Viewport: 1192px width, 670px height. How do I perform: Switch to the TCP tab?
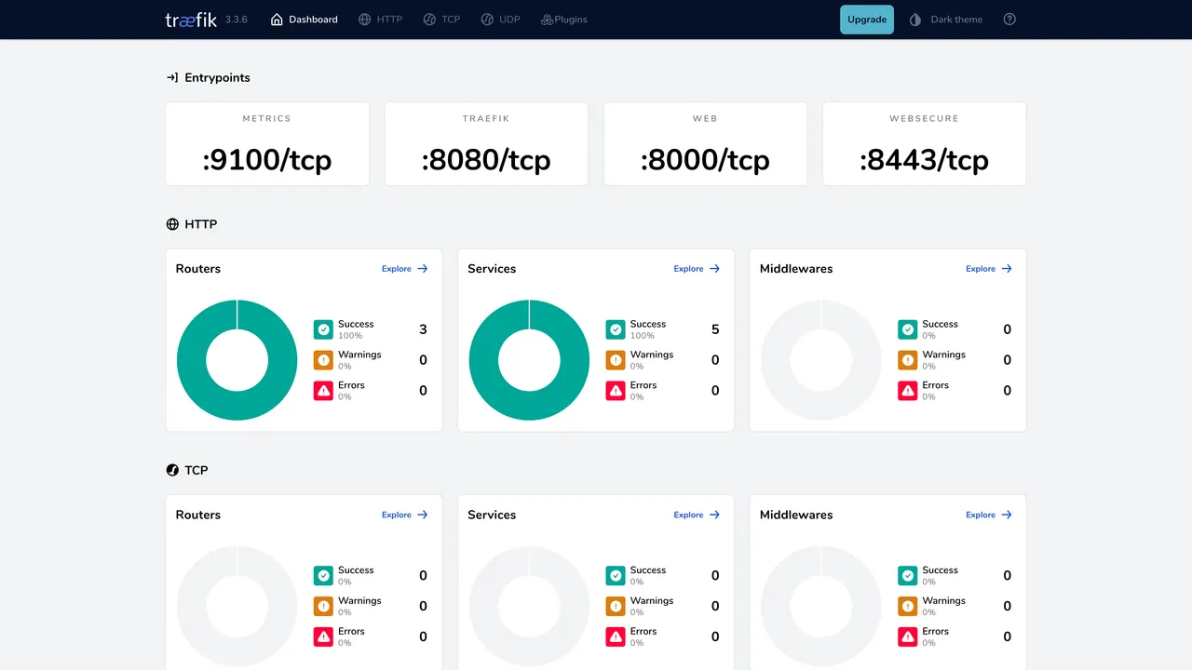[441, 20]
